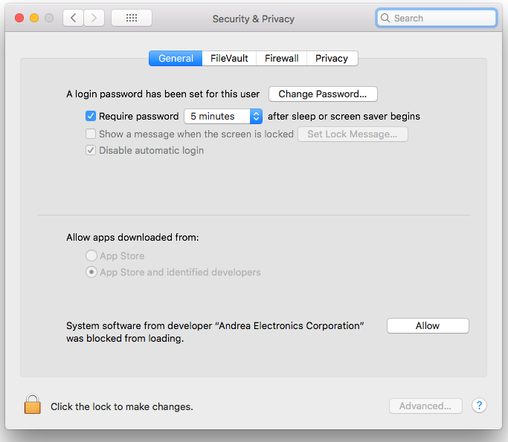Select the App Store radio option
Viewport: 508px width, 442px height.
click(91, 256)
